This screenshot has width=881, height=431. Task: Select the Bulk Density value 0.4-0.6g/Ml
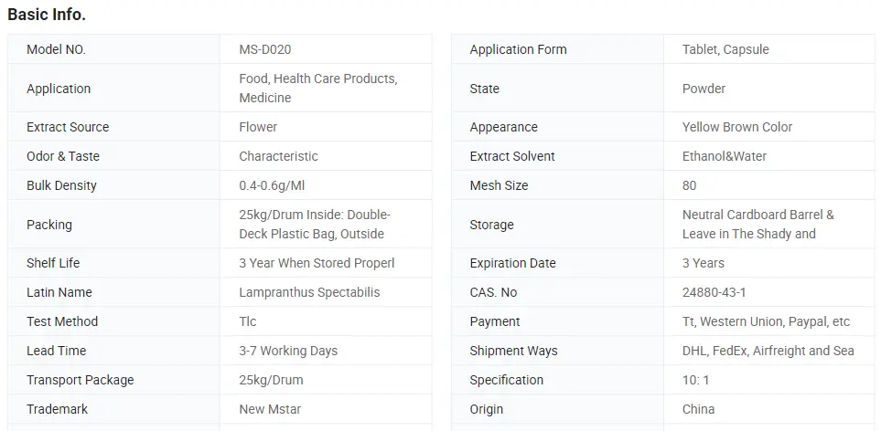272,185
